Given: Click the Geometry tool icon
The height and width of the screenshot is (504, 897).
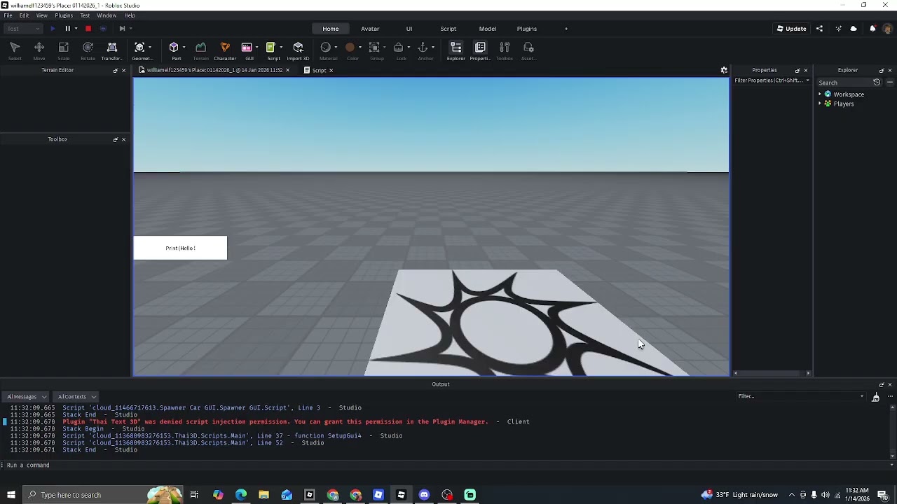Looking at the screenshot, I should pyautogui.click(x=139, y=48).
